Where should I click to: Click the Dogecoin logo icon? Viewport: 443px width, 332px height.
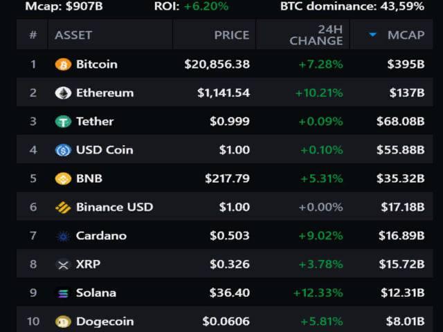[63, 322]
